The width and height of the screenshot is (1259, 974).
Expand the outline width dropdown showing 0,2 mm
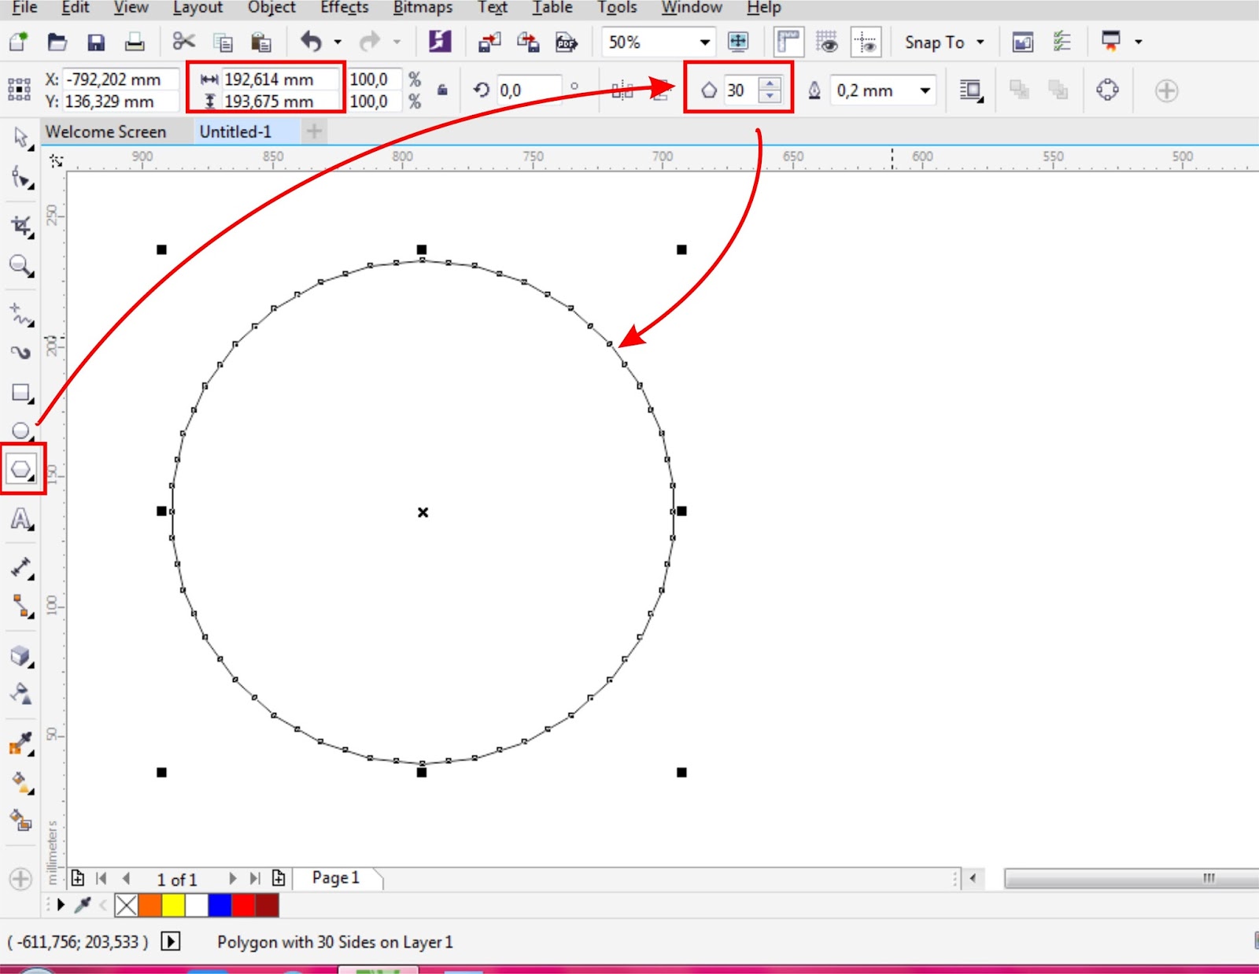click(x=925, y=90)
